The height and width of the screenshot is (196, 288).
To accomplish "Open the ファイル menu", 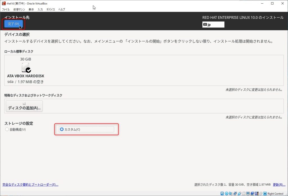I will click(x=6, y=10).
